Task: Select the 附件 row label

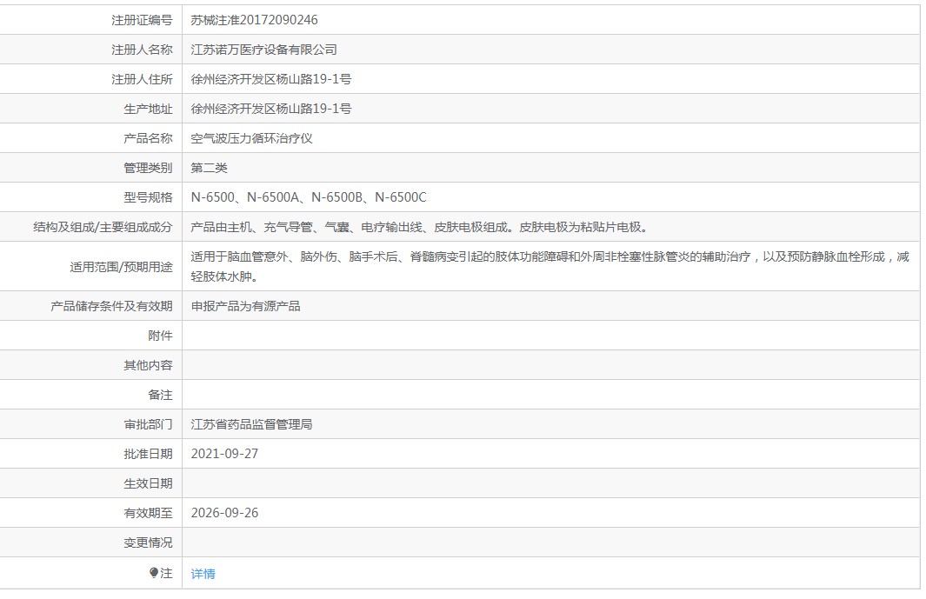Action: pyautogui.click(x=160, y=335)
